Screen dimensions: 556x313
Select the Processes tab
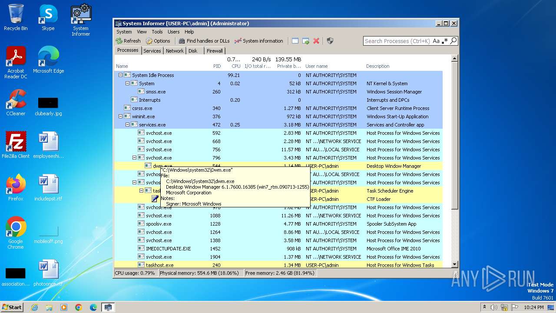pos(128,50)
